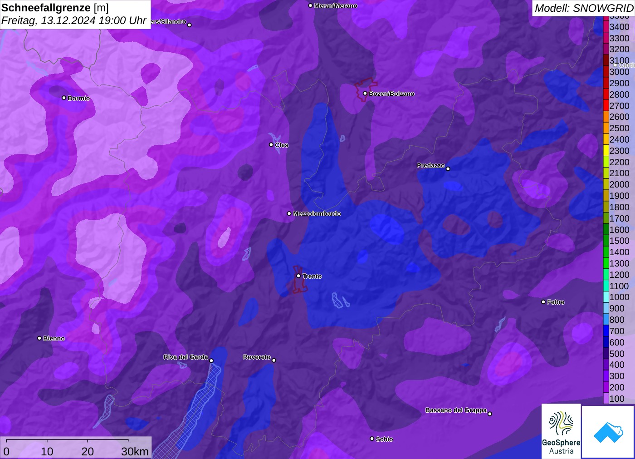Screen dimensions: 635x459
Task: Click the '30km' scale bar label
Action: coord(135,451)
